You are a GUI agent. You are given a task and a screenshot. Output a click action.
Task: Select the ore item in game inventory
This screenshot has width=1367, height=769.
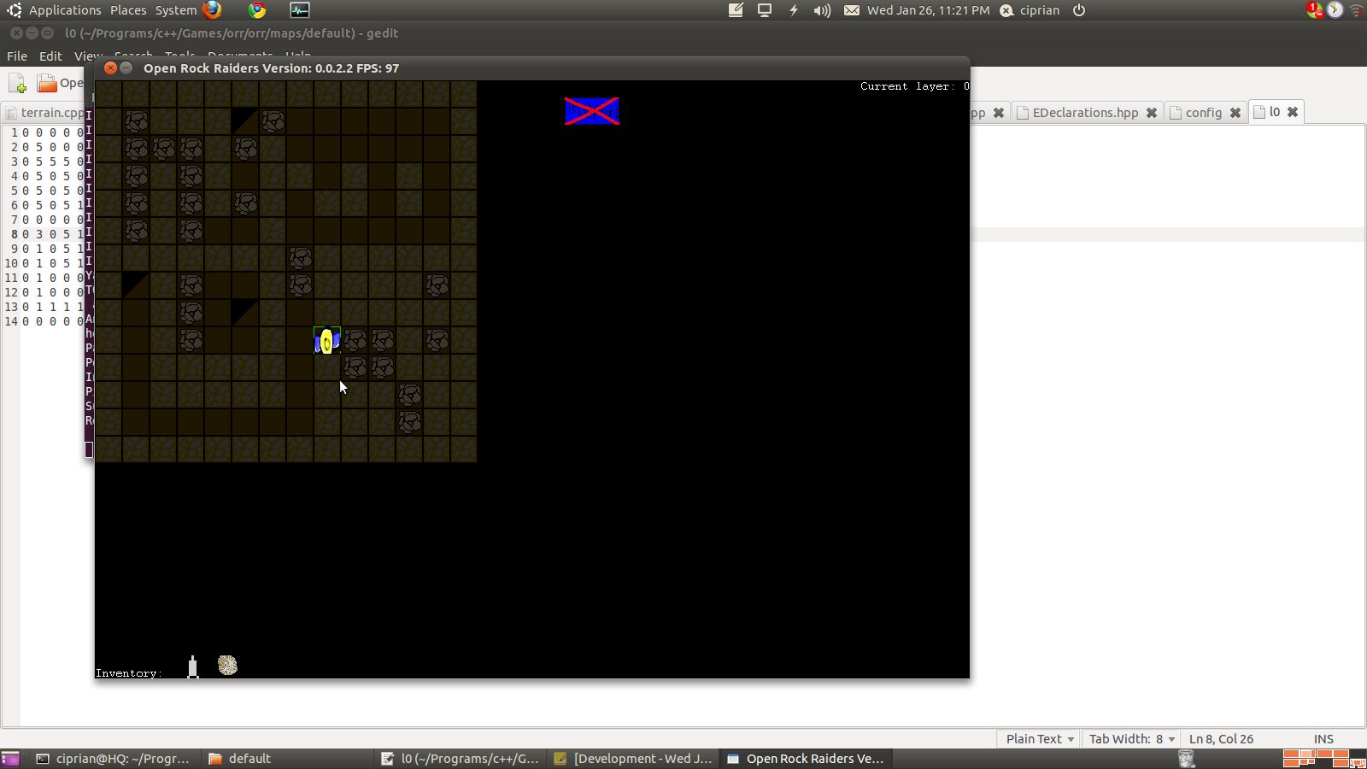click(x=227, y=665)
